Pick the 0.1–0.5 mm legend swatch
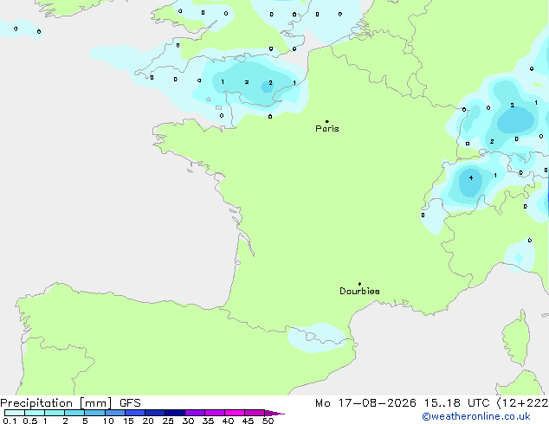The image size is (549, 424). click(15, 413)
